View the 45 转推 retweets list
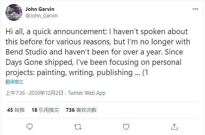The image size is (205, 135). pyautogui.click(x=16, y=110)
